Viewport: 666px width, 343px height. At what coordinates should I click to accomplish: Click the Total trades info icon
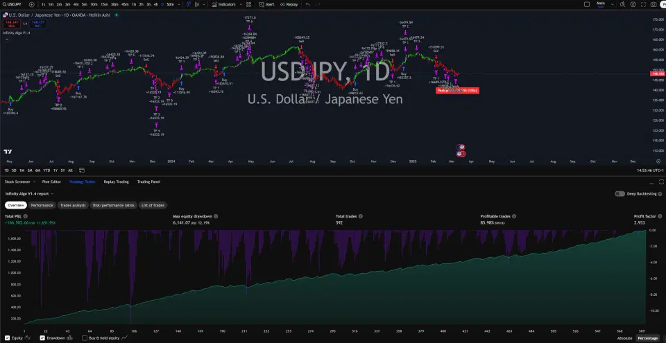click(x=361, y=216)
